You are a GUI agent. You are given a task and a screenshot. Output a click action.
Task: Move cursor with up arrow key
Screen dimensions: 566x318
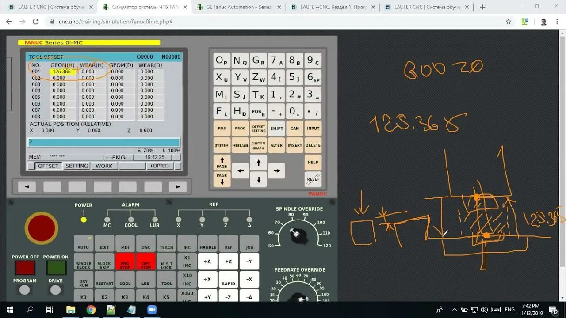point(258,163)
